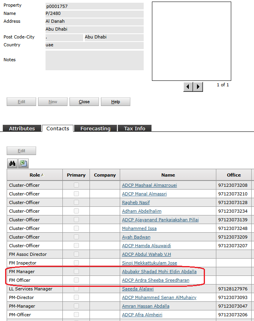Open the Forecasting tab
This screenshot has height=321, width=254.
(x=95, y=128)
